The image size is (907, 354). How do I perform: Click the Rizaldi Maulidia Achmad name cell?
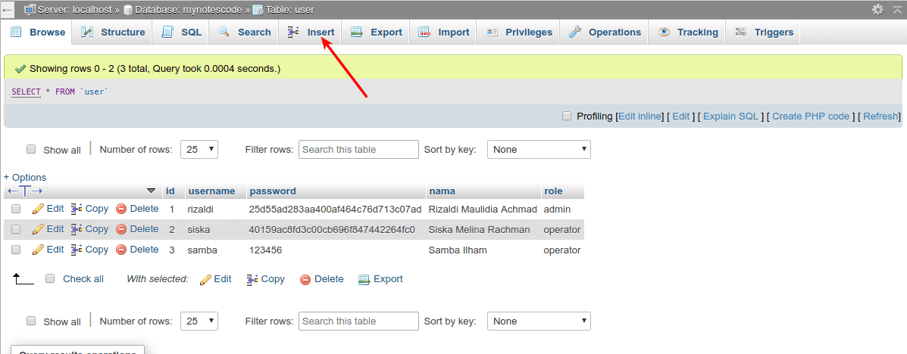click(483, 209)
